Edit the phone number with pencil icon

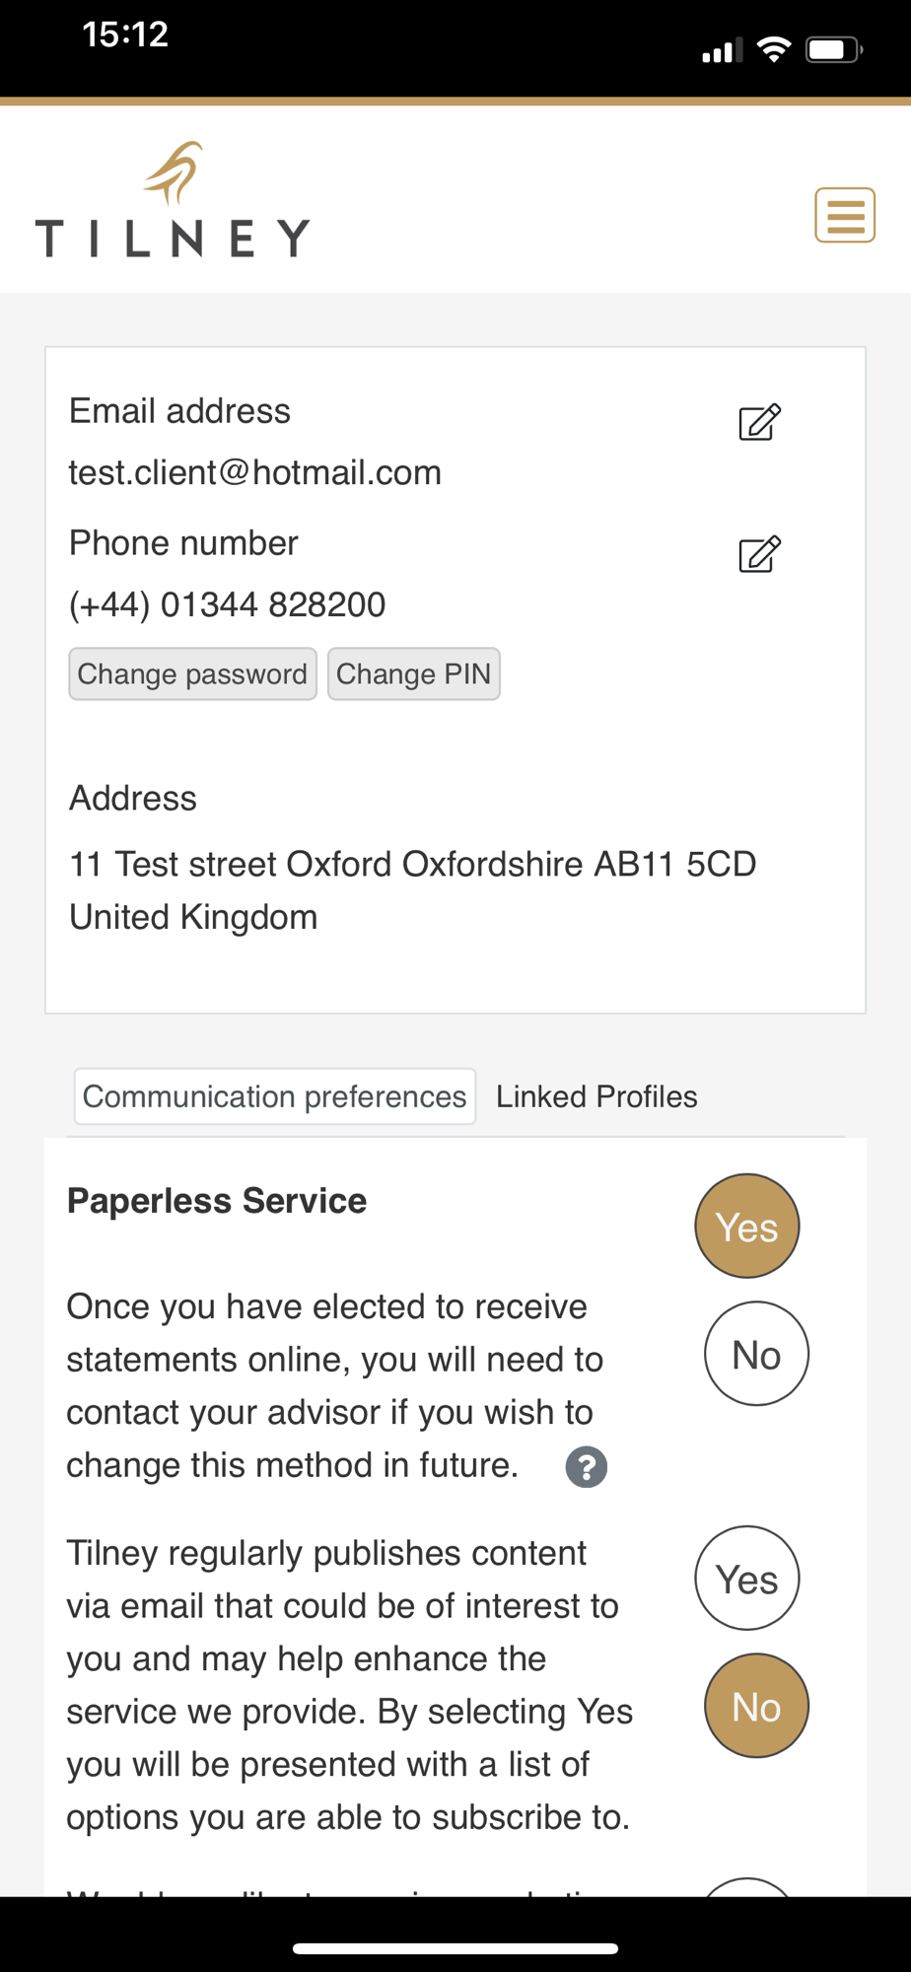click(759, 554)
